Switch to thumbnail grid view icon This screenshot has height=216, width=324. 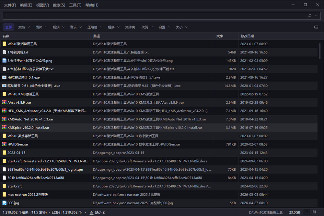(314, 212)
